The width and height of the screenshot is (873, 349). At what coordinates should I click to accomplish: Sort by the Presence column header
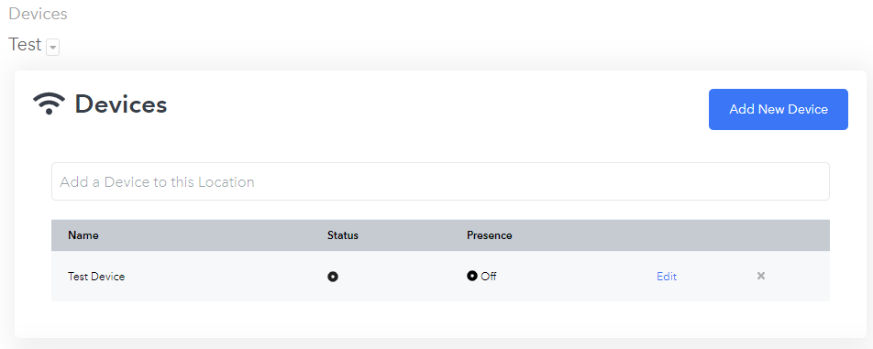pos(490,235)
